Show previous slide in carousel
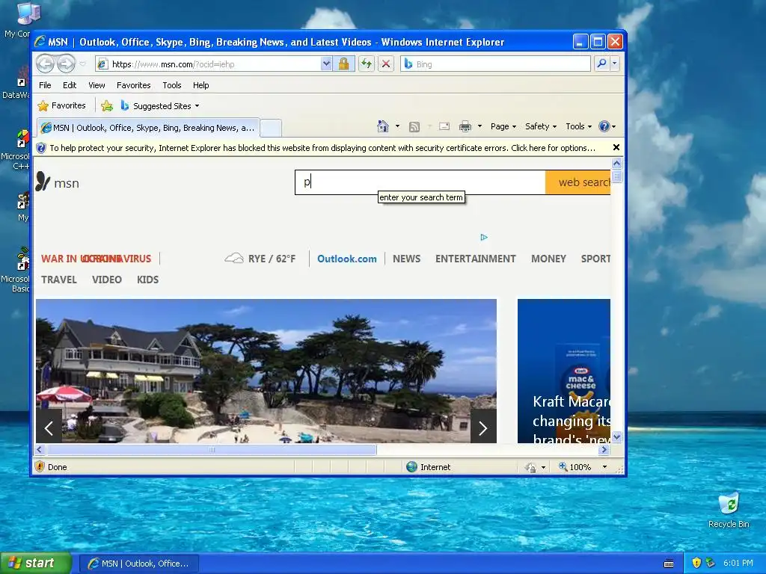766x574 pixels. [x=49, y=428]
